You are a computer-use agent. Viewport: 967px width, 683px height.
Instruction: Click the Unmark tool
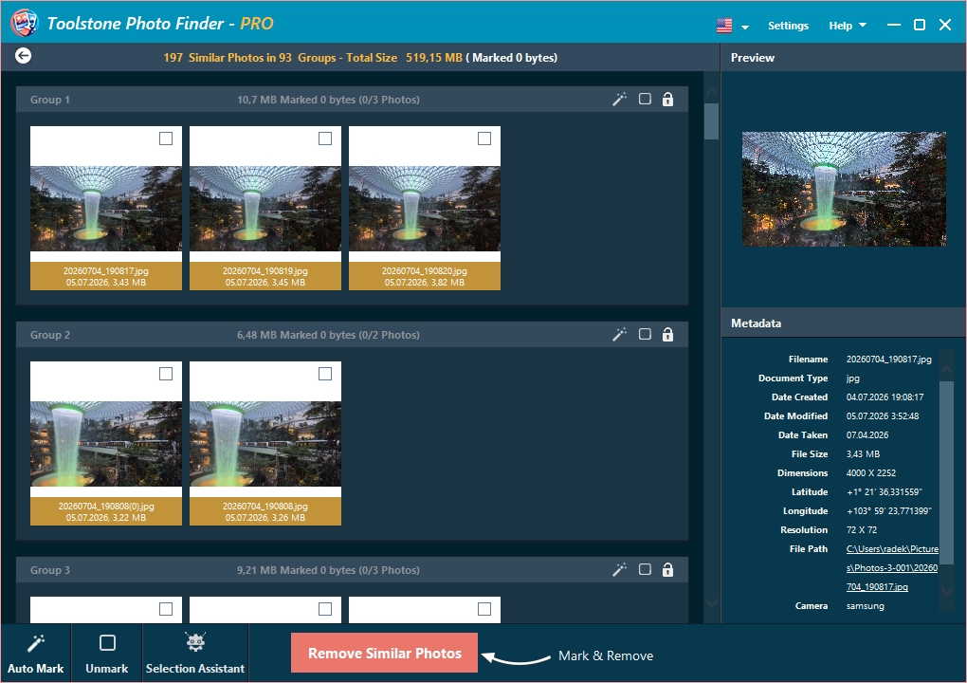pos(107,654)
